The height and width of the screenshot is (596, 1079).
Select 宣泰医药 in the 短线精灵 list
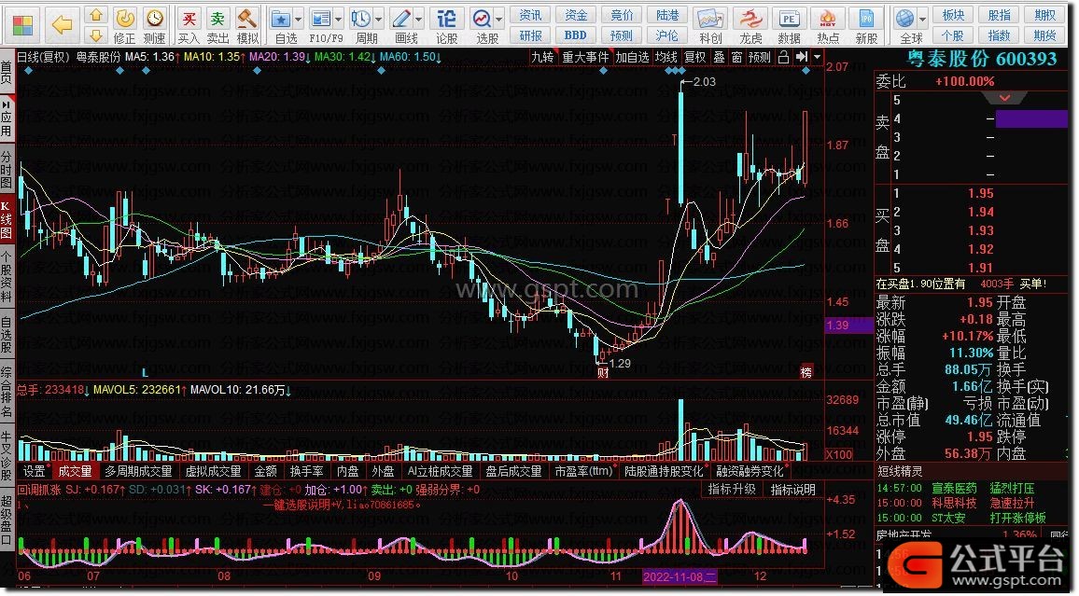click(x=954, y=488)
